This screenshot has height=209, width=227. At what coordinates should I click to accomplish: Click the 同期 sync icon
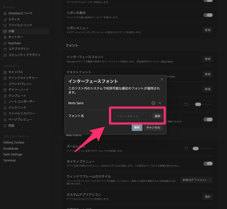click(x=5, y=126)
